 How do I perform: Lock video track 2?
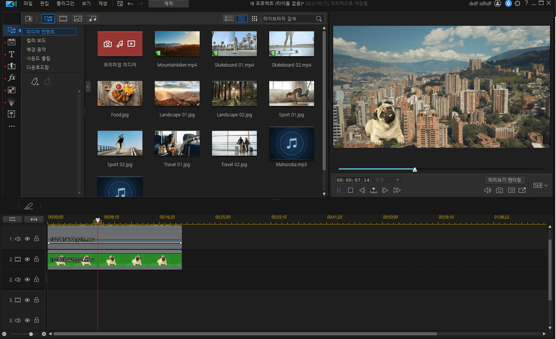[x=37, y=259]
